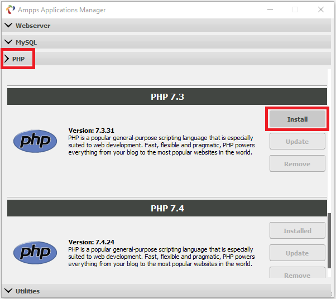Click the PHP 7.3 description paragraph
Image resolution: width=336 pixels, height=299 pixels.
pos(161,145)
